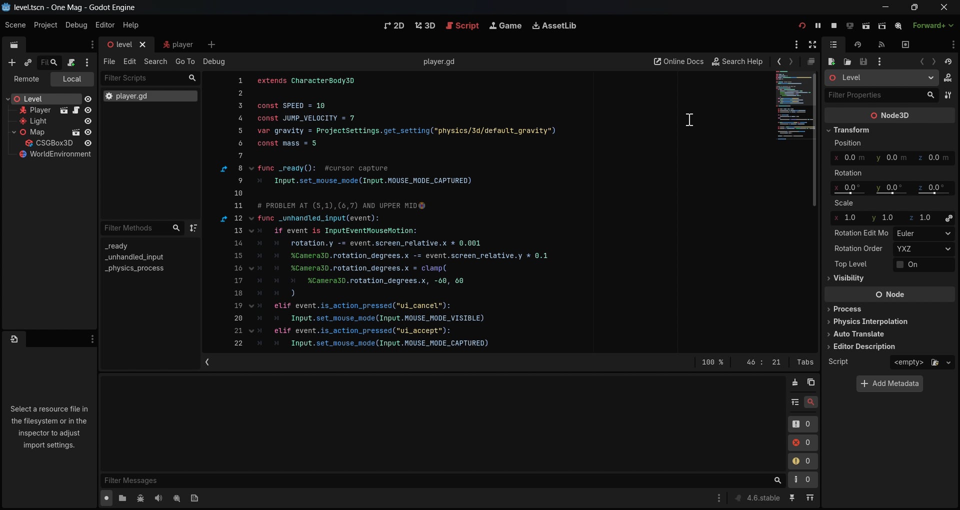Click the Filter Messages input field
The image size is (960, 510).
pyautogui.click(x=435, y=480)
